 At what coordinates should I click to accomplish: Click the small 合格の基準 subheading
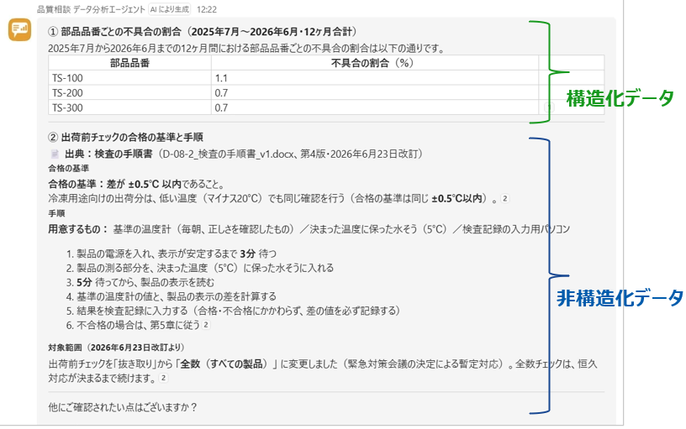[x=69, y=168]
